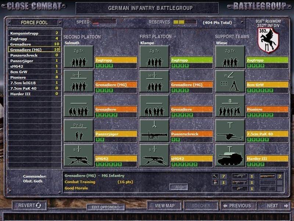Open the Edit Opponent screen

(x=105, y=207)
